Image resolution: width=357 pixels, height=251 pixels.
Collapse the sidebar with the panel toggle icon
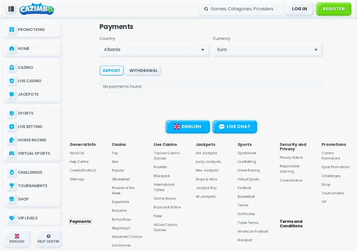[x=11, y=9]
